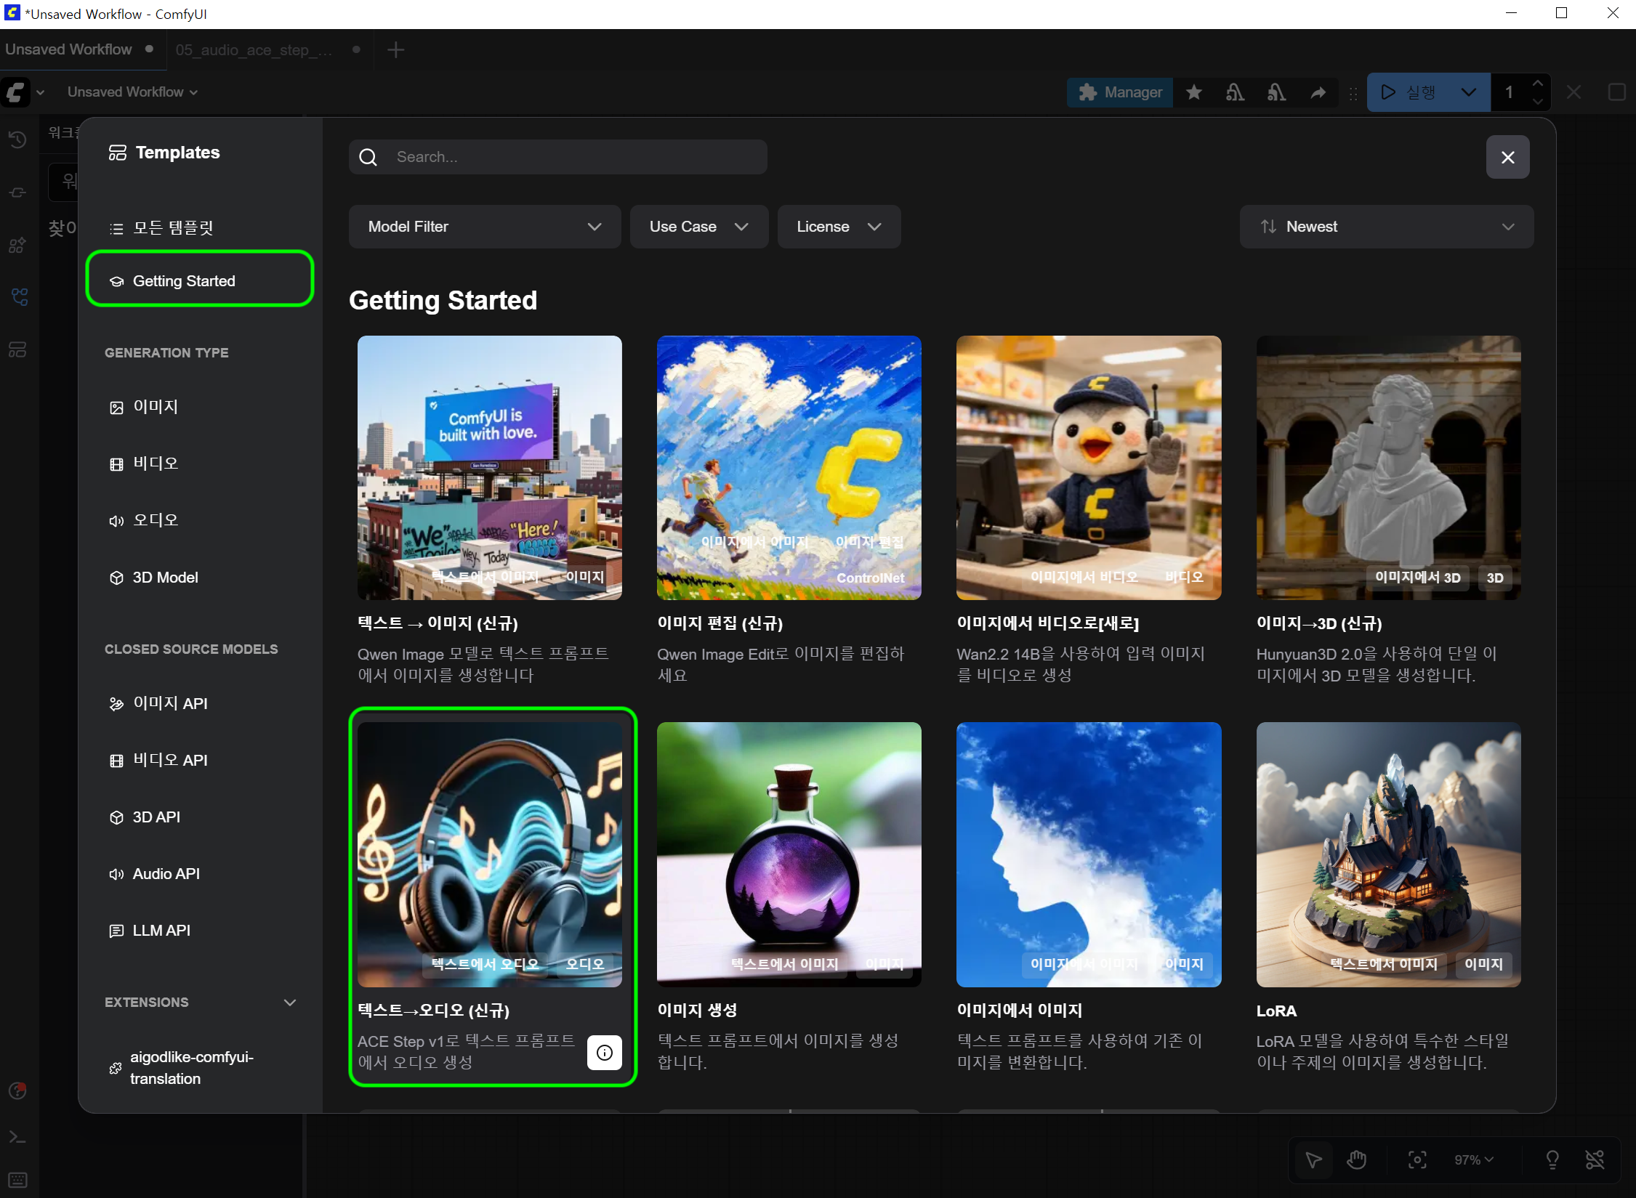
Task: Click the 실행 run button
Action: point(1410,92)
